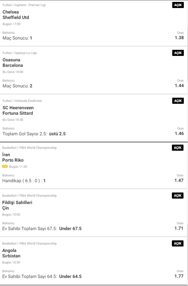The image size is (188, 286).
Task: Click the Futbol / Hollanda Eredivisie breadcrumb
Action: [x=22, y=101]
